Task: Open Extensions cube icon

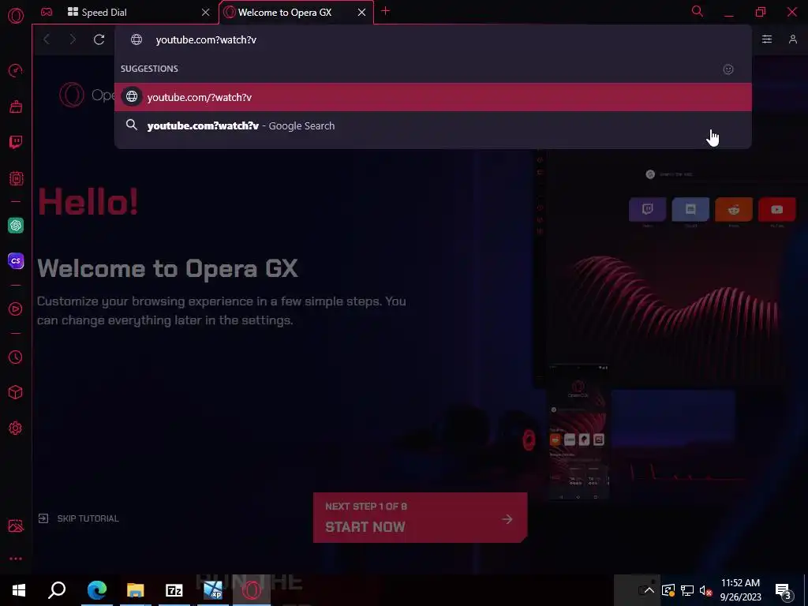Action: pyautogui.click(x=16, y=393)
